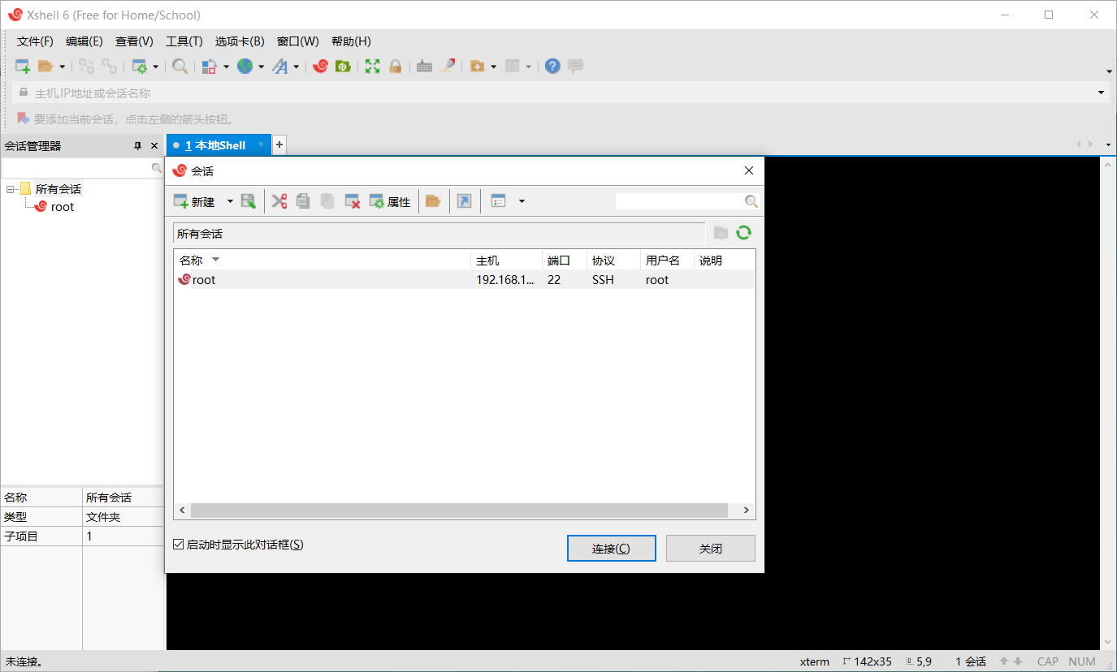Viewport: 1117px width, 672px height.
Task: Open the 选项卡(B) menu
Action: 240,41
